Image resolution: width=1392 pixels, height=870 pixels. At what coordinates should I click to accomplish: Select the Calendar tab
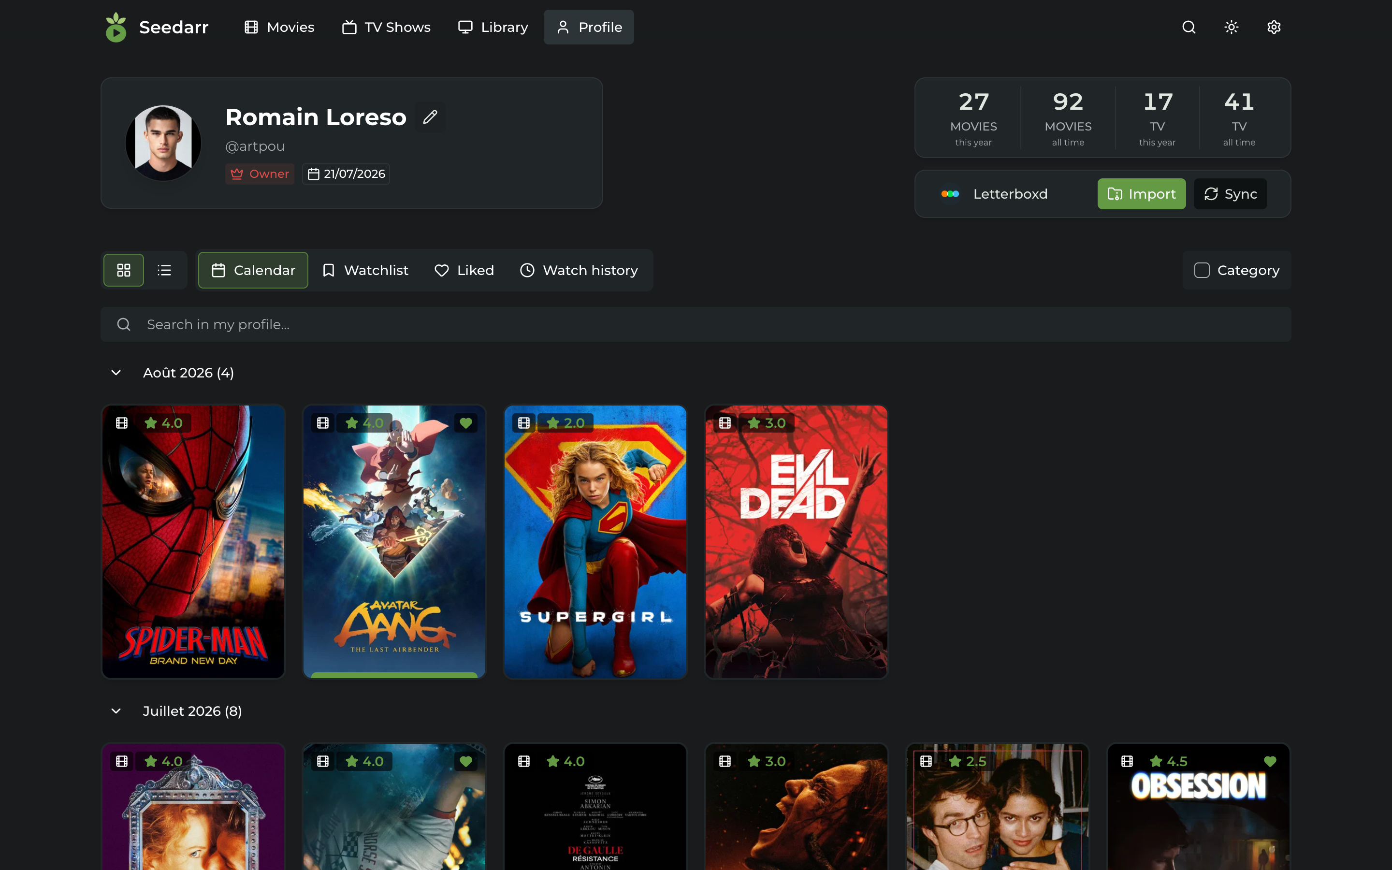point(253,270)
